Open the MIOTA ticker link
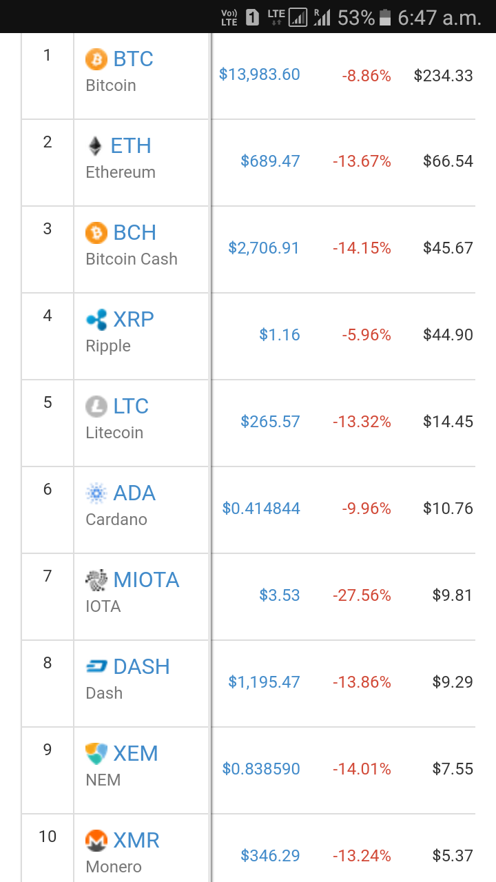 click(x=146, y=580)
